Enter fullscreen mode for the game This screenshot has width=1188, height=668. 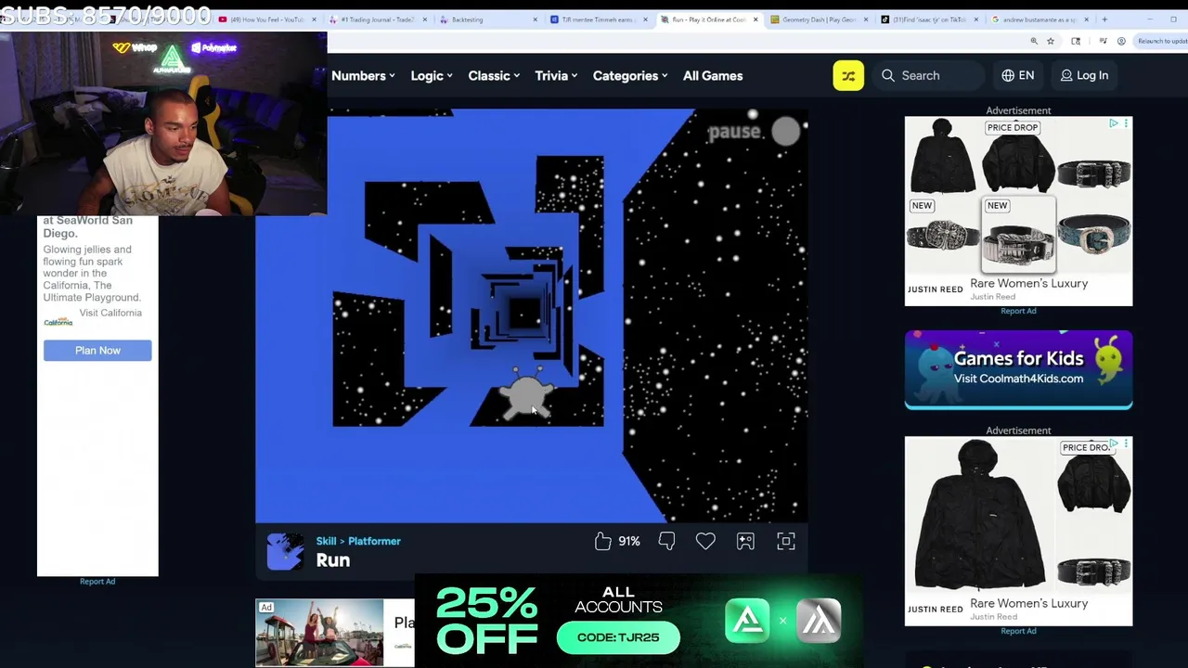coord(786,541)
